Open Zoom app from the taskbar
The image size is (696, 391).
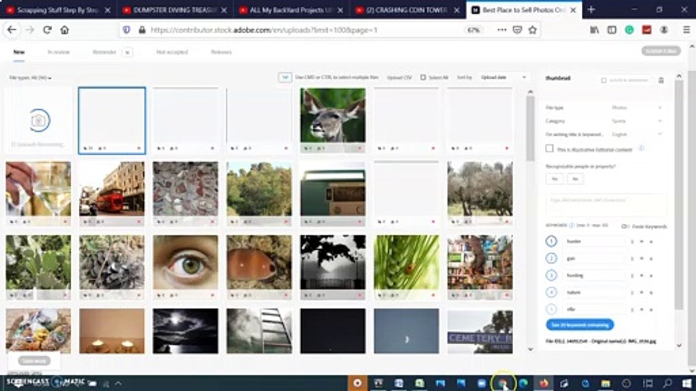click(481, 383)
